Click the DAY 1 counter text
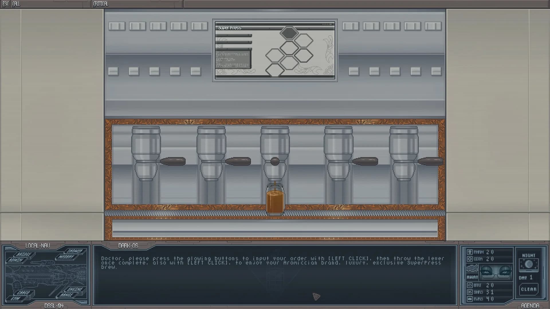Image resolution: width=550 pixels, height=309 pixels. (525, 278)
